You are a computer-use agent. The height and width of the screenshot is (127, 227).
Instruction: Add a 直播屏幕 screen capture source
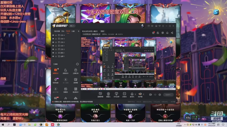pos(100,95)
